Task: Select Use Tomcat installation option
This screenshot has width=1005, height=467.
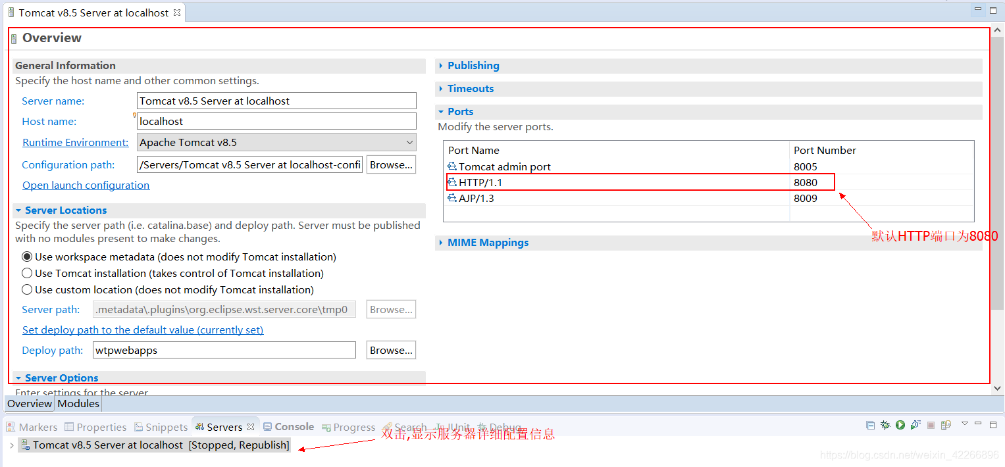Action: pos(27,273)
